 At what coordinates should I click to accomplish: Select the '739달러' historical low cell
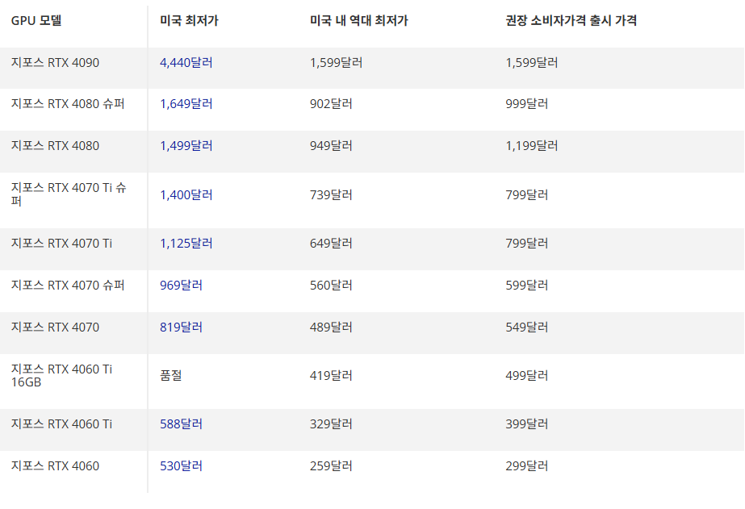tap(331, 194)
